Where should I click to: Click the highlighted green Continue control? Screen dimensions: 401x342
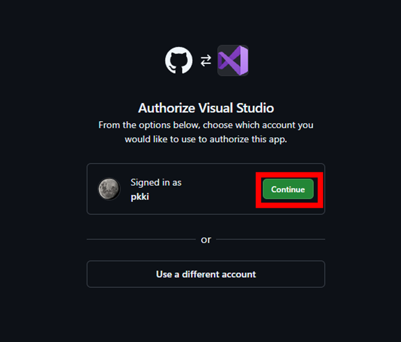point(288,189)
